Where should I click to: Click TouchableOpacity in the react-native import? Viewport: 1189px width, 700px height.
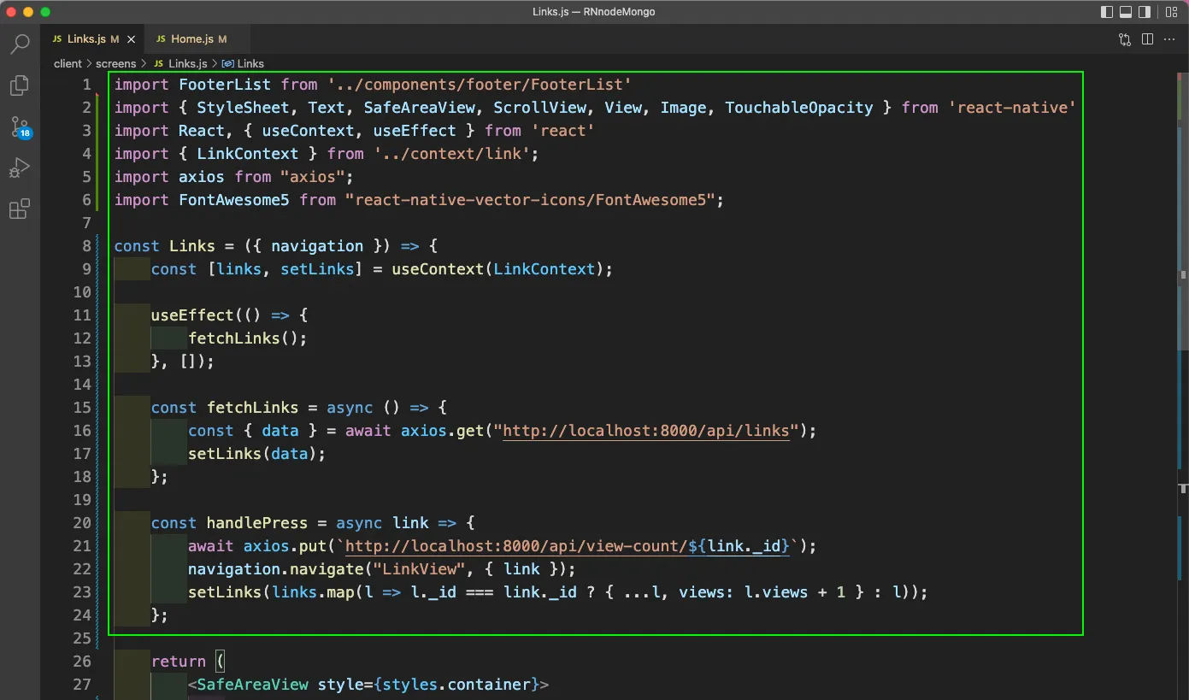[799, 108]
